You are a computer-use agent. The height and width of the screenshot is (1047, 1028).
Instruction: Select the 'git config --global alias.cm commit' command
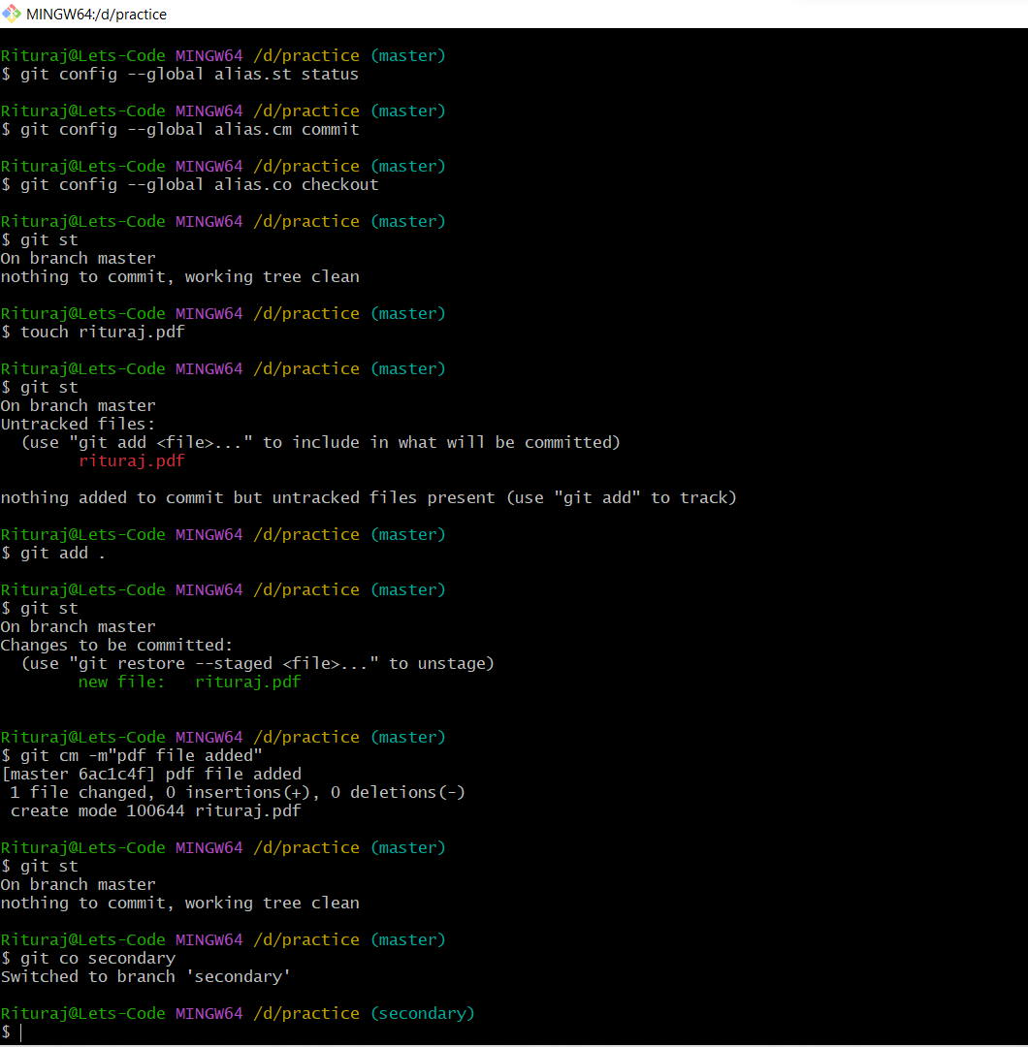coord(189,130)
